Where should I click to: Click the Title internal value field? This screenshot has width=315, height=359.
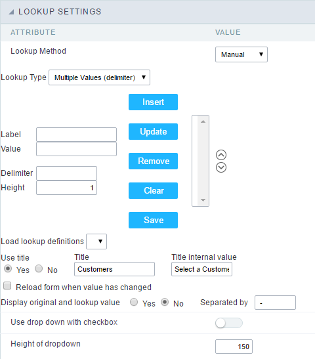pyautogui.click(x=201, y=269)
